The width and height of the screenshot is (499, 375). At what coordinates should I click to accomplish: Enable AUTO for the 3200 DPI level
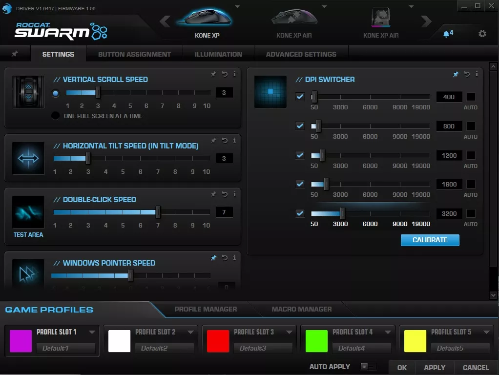[x=471, y=213]
